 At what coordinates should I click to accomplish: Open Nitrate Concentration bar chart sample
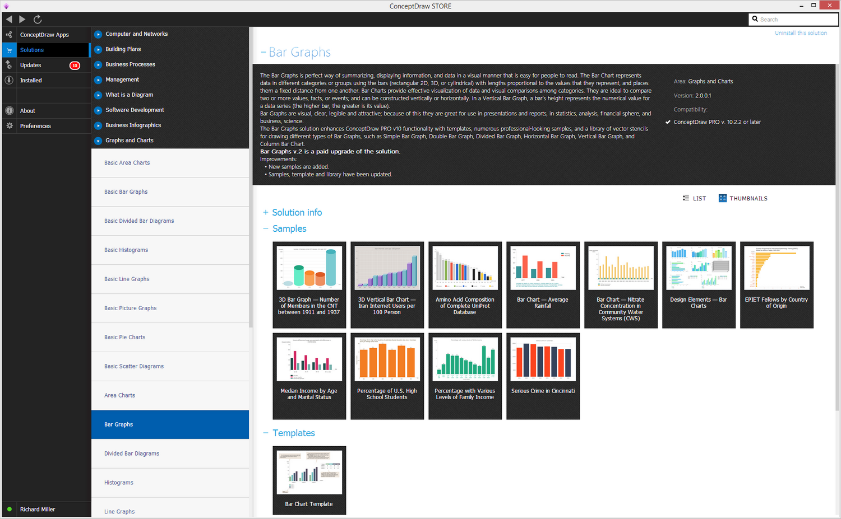621,285
